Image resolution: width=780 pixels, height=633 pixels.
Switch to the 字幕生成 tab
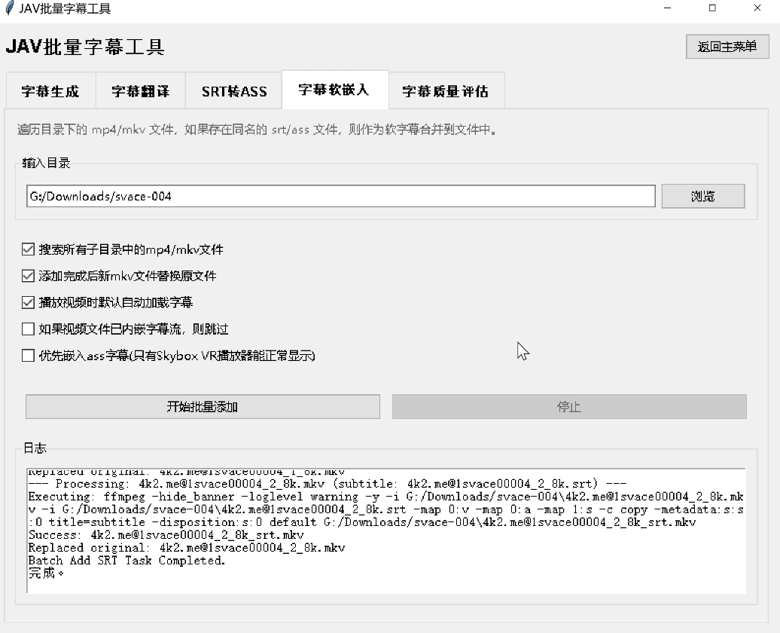[50, 91]
